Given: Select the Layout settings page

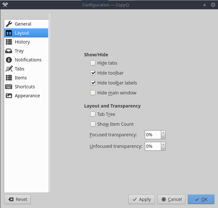Looking at the screenshot, I should [x=26, y=33].
